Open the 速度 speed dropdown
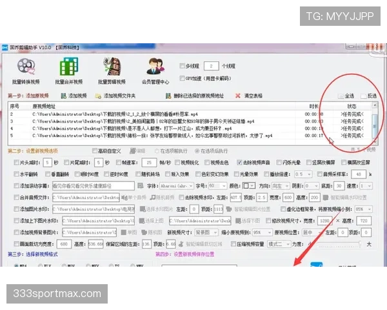Image resolution: width=387 pixels, height=310 pixels. point(366,185)
